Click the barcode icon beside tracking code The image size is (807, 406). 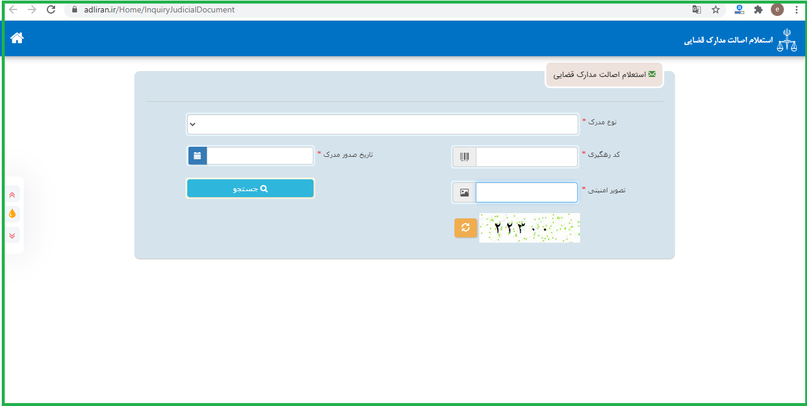pyautogui.click(x=465, y=157)
